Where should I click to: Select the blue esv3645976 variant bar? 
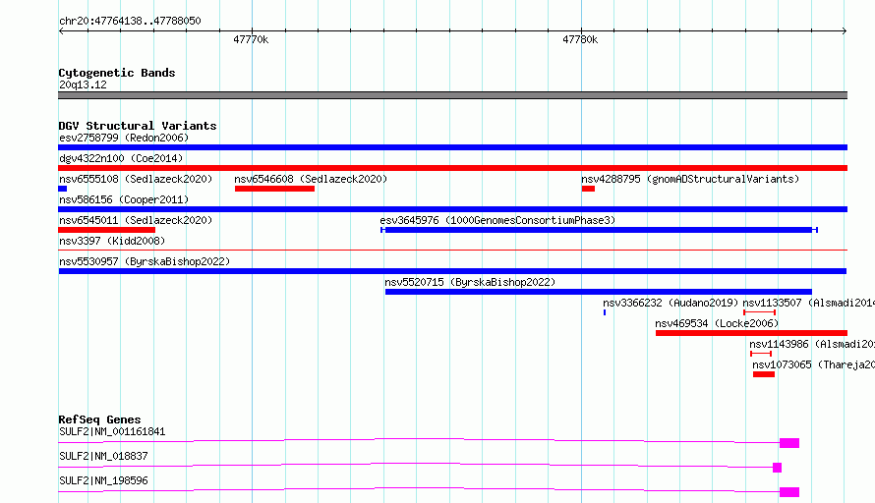point(600,230)
